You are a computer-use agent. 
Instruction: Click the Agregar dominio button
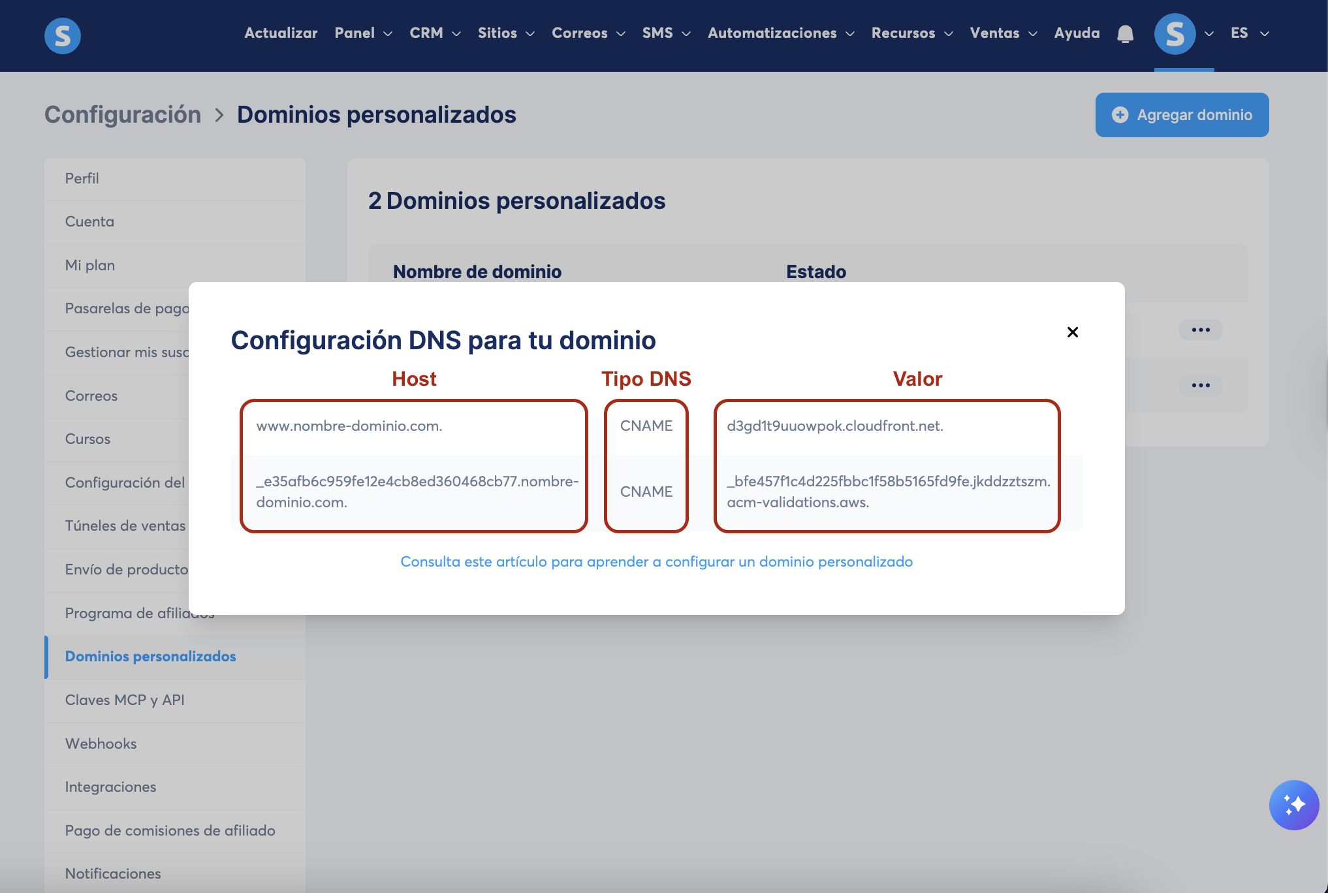1182,115
